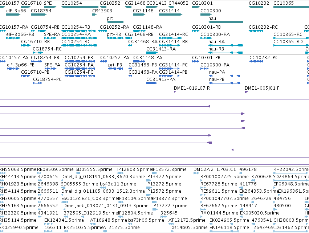Select the CG10254 gene bar
Screen dimensions: 309x233
coord(80,7)
